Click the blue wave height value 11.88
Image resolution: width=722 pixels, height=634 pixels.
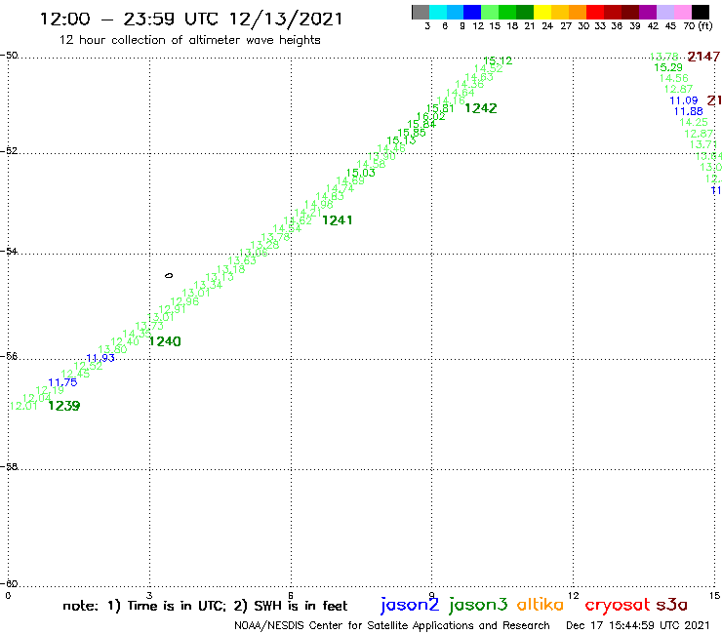[x=689, y=111]
